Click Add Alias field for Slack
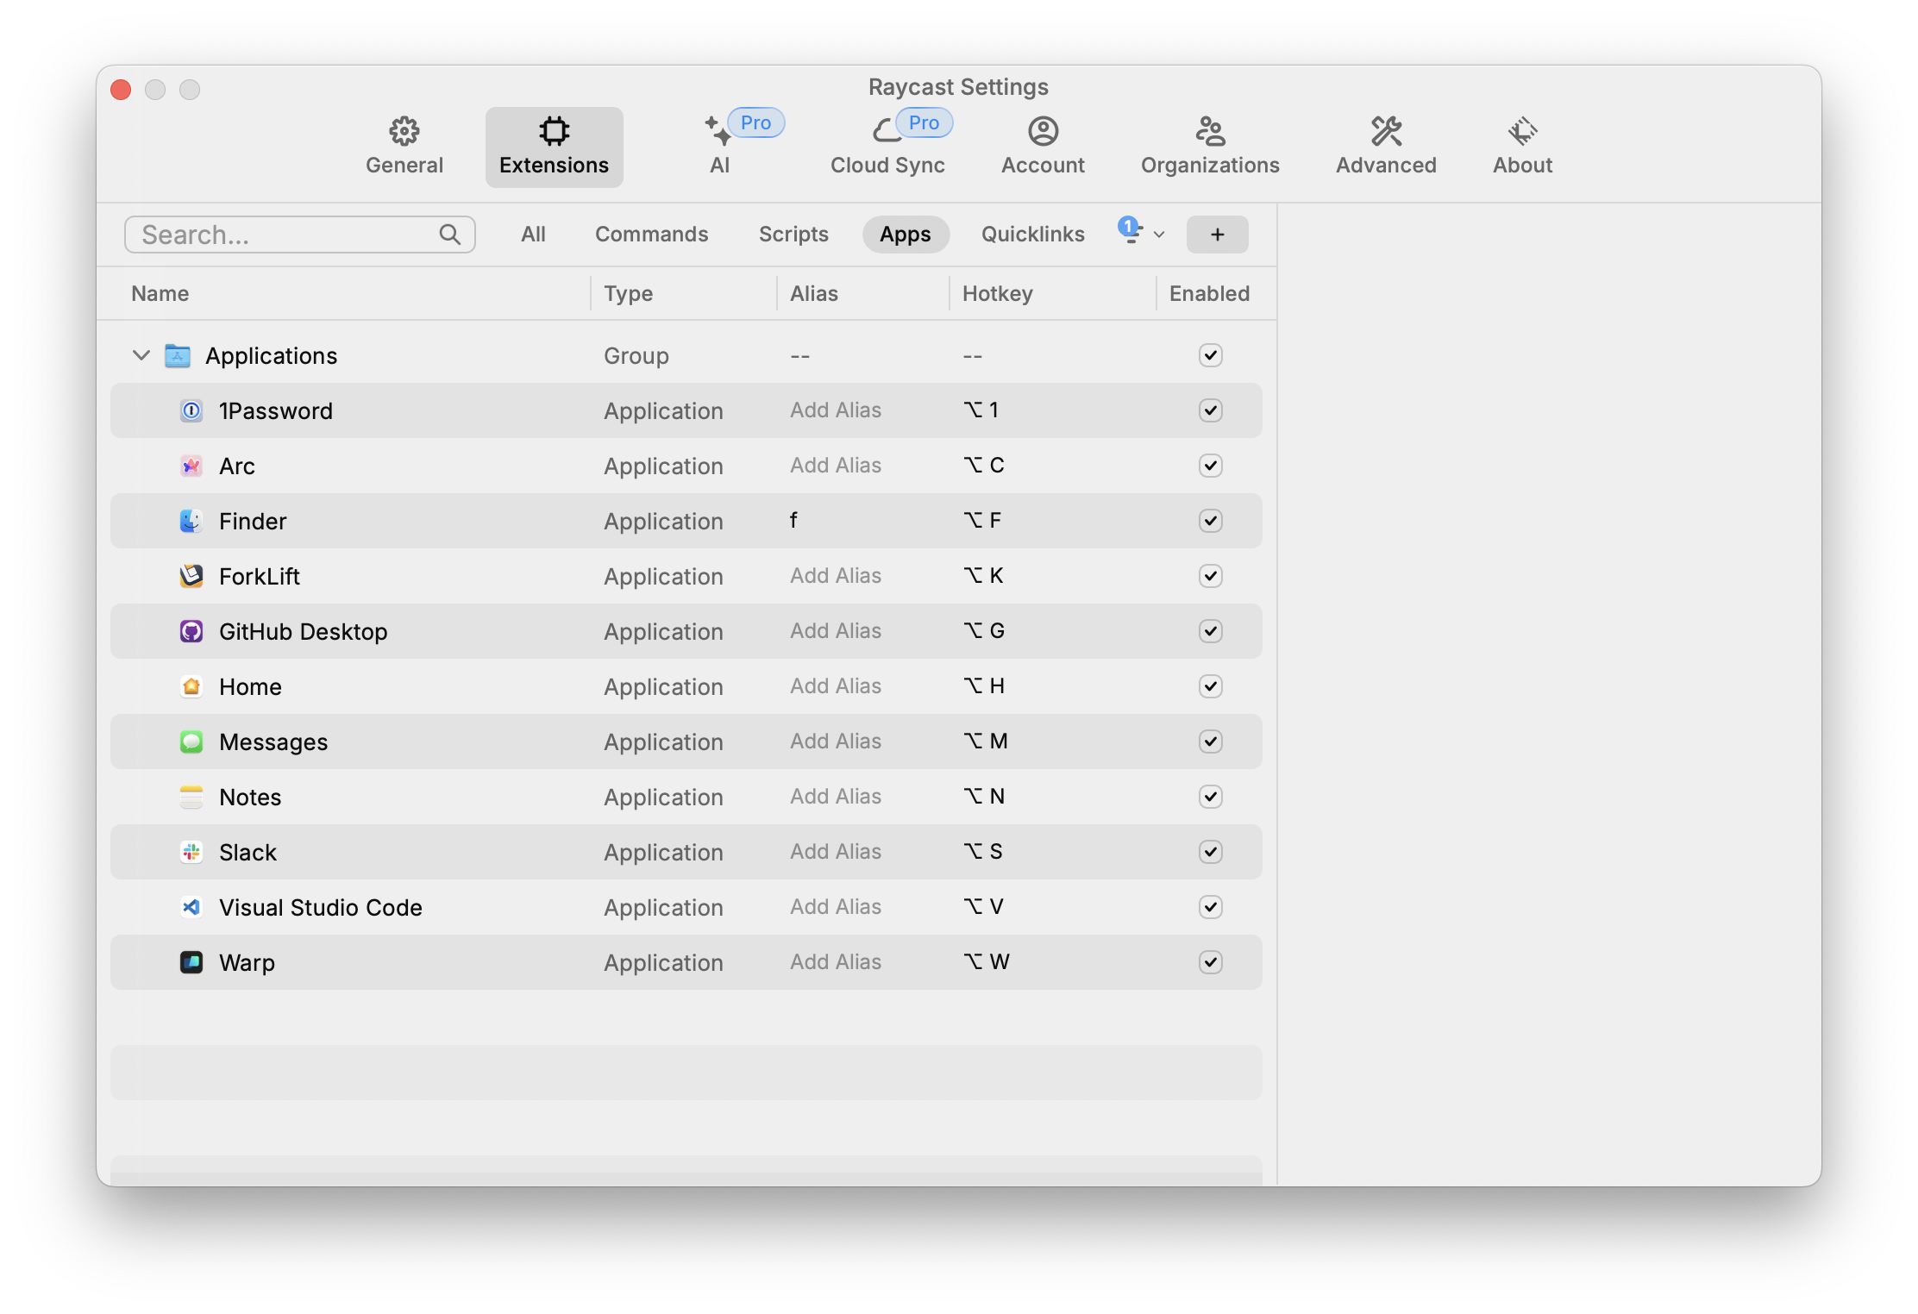Screen dimensions: 1918x1314 835,852
